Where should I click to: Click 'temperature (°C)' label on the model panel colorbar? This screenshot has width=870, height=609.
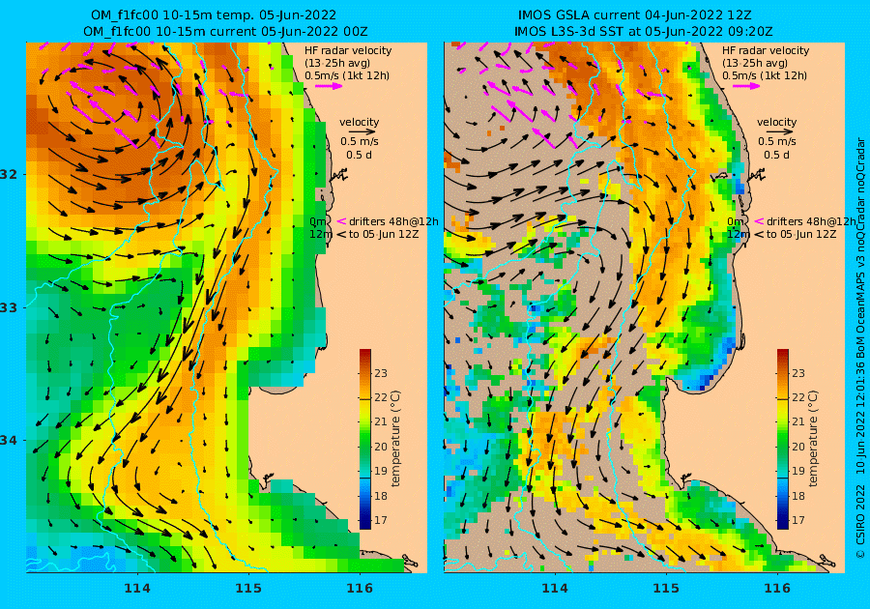point(395,439)
